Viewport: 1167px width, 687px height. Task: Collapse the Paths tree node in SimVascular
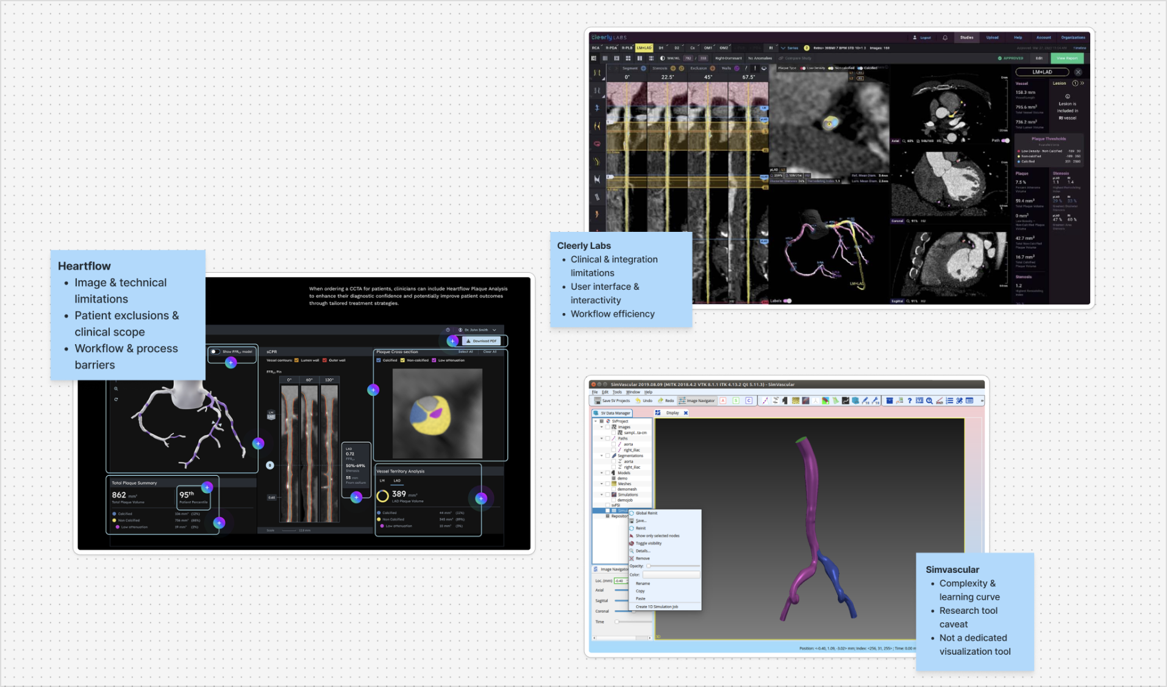tap(602, 438)
